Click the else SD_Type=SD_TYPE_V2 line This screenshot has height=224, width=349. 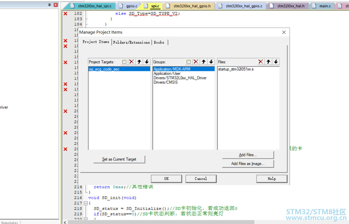tap(148, 14)
